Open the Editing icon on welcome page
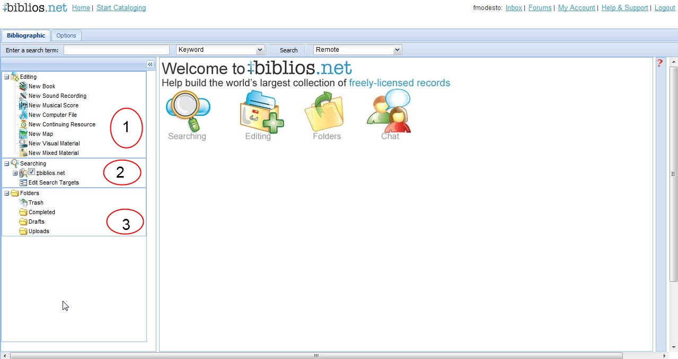678x359 pixels. pos(261,111)
